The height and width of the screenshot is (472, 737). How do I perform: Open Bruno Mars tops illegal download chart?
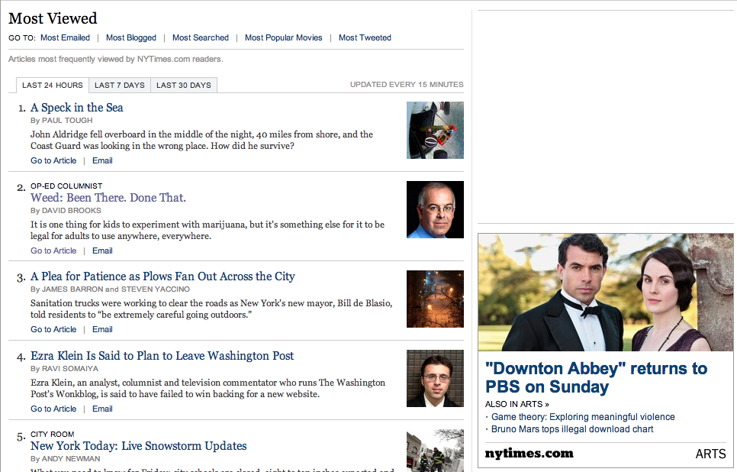point(572,429)
